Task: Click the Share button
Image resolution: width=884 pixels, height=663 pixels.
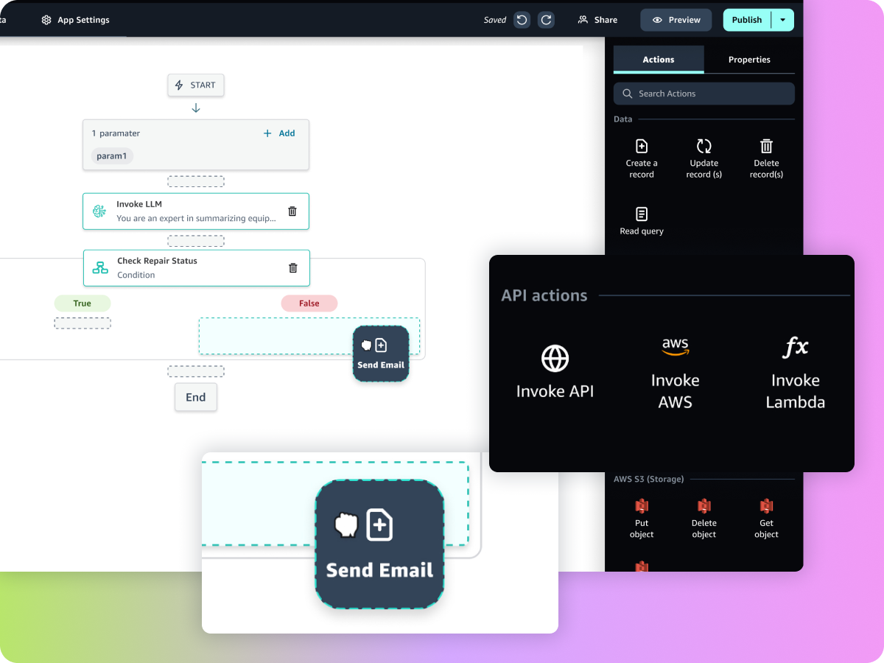Action: pos(597,20)
